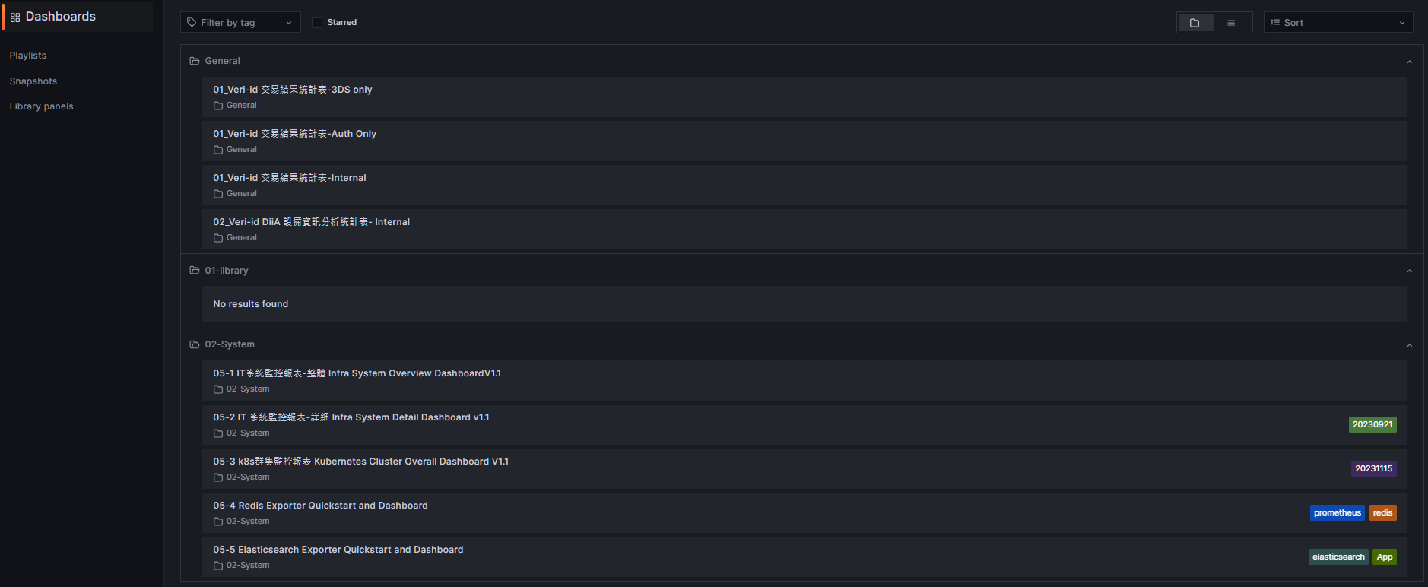
Task: Click the General folder icon in its header
Action: tap(195, 61)
